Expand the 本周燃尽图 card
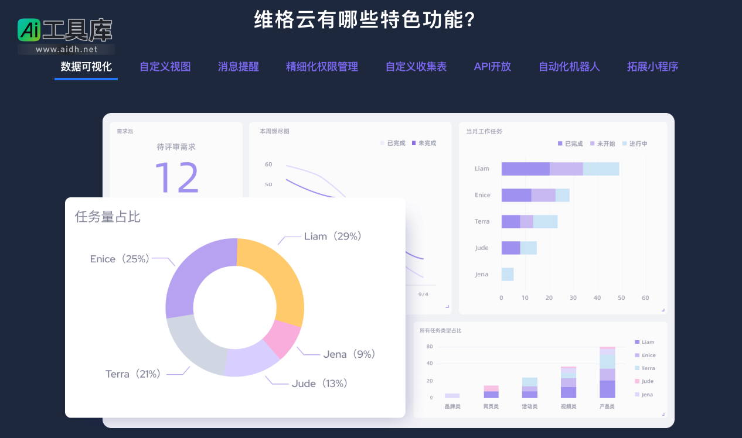742x438 pixels. point(445,307)
